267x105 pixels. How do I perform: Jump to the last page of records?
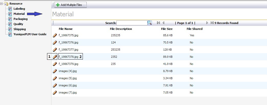click(212, 23)
